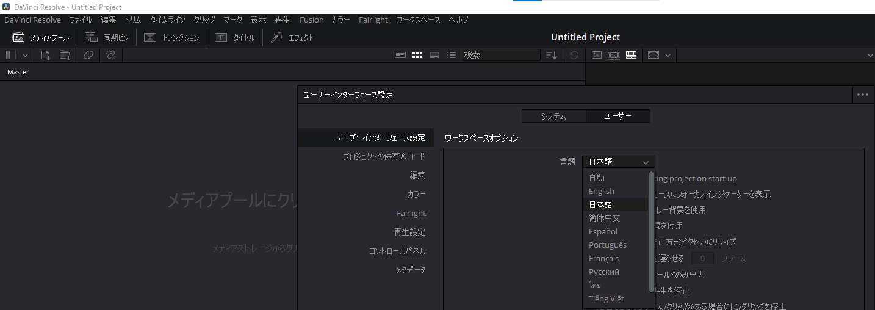This screenshot has width=875, height=310.
Task: Open the ワークスペース menu
Action: tap(418, 20)
